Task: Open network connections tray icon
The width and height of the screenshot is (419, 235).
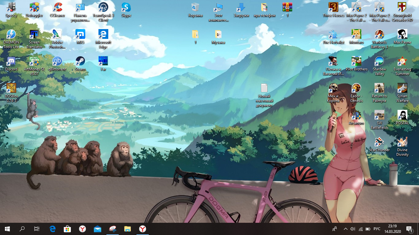Action: tap(361, 229)
